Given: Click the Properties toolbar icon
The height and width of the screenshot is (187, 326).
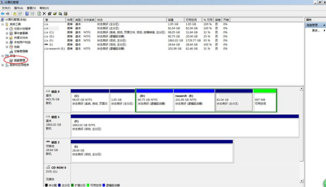Looking at the screenshot, I should click(50, 14).
